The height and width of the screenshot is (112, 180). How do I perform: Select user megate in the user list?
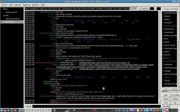coord(167,71)
